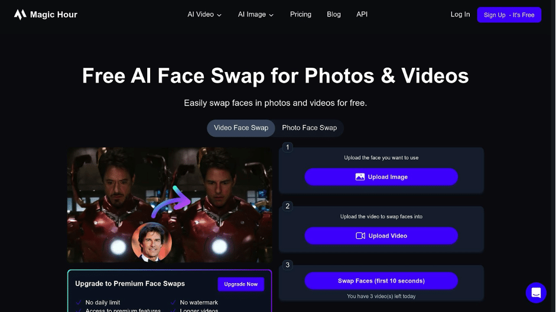Click Sign Up - It's Free button
This screenshot has height=312, width=556.
pos(509,15)
